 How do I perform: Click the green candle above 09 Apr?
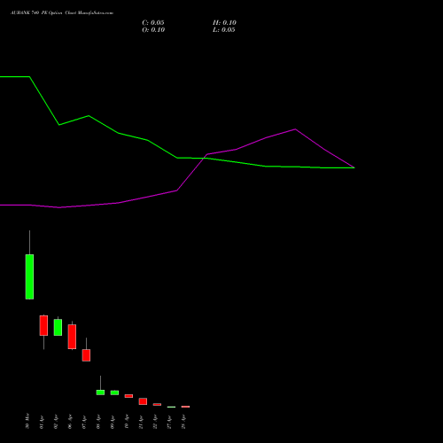tap(114, 392)
